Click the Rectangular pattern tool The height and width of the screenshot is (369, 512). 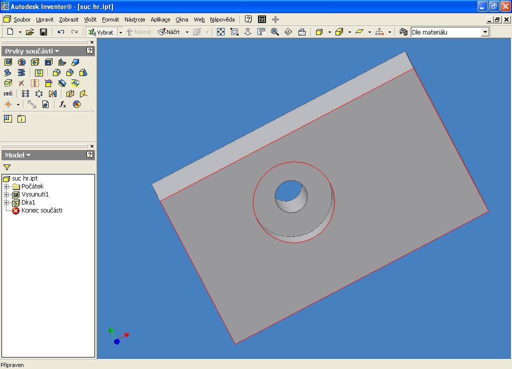tap(25, 93)
